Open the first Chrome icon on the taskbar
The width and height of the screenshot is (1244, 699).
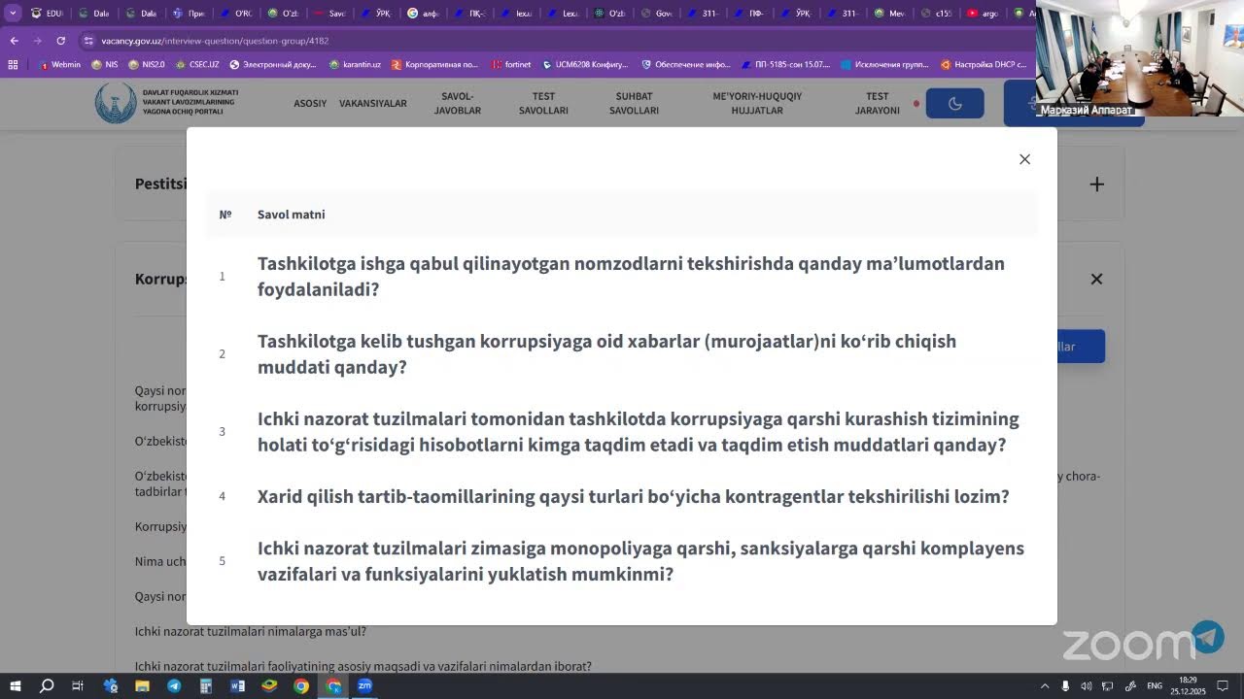301,685
